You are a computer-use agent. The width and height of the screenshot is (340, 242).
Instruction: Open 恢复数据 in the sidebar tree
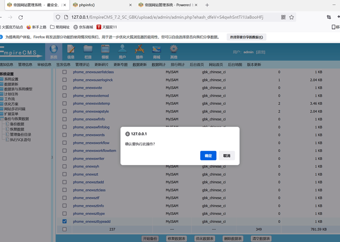17,129
